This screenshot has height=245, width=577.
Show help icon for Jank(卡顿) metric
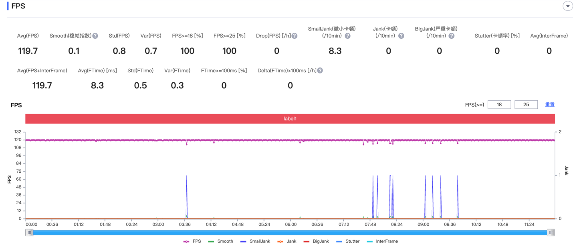pos(401,36)
